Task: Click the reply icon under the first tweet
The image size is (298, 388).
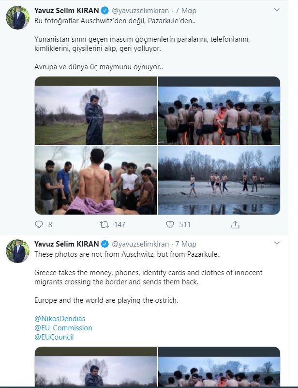Action: [x=39, y=224]
